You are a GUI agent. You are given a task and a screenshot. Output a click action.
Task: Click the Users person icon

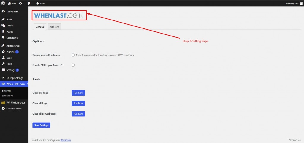pyautogui.click(x=3, y=58)
